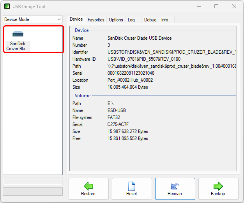
Task: Click the USB Image Tool app icon
Action: click(7, 7)
